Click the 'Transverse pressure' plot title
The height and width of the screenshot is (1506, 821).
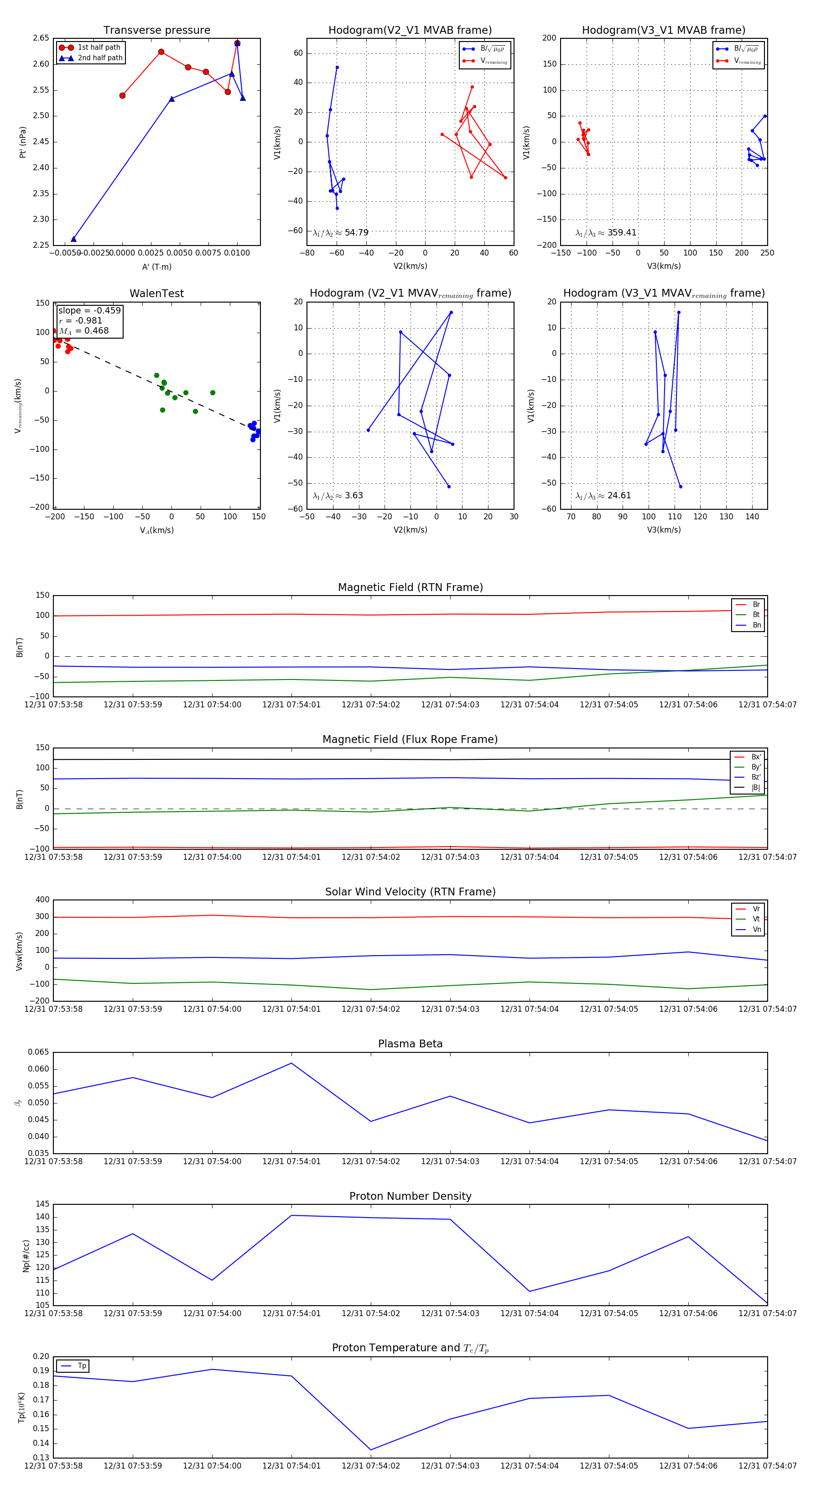point(156,31)
